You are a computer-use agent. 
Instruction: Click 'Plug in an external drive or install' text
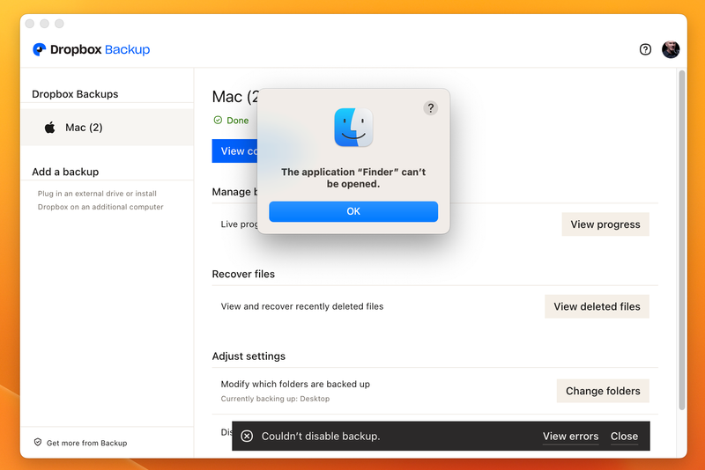coord(97,194)
